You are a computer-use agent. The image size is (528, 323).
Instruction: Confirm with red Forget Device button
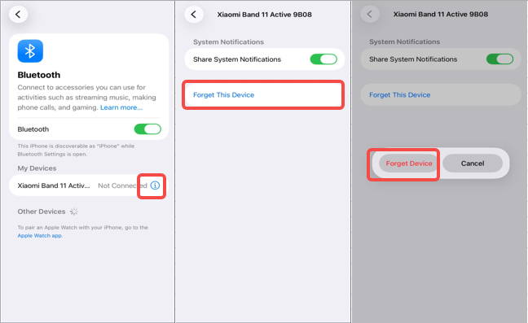click(409, 164)
